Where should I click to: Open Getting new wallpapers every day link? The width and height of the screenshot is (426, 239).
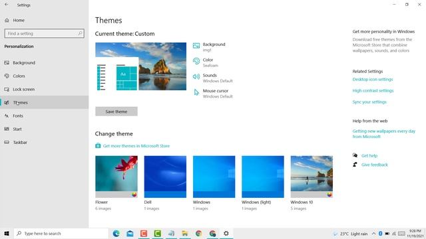click(x=383, y=134)
